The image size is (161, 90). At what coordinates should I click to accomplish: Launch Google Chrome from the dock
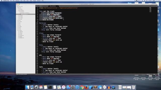coord(82,87)
